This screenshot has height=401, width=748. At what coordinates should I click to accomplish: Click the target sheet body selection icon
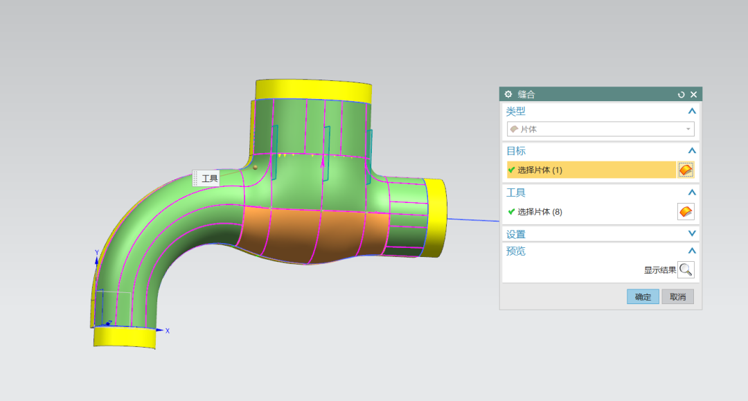click(x=686, y=170)
